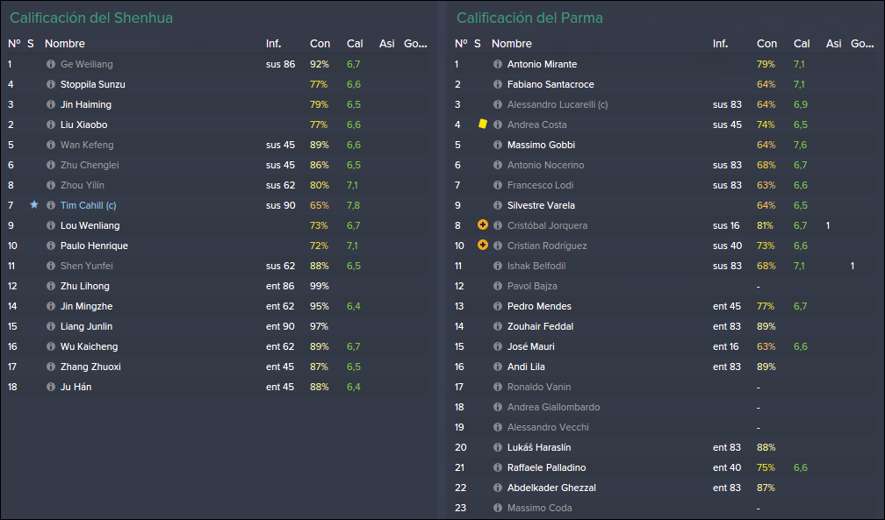Click info icon beside Ishak Belfodil
This screenshot has width=885, height=520.
tap(498, 266)
